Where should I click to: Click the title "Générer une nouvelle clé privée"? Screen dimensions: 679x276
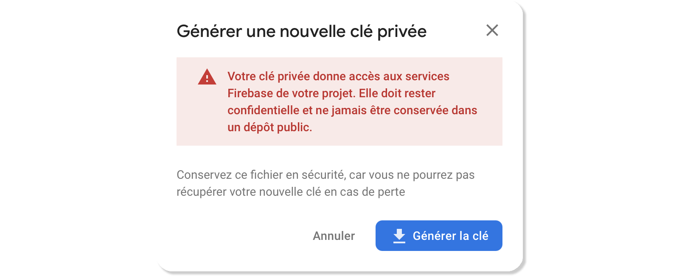[301, 31]
